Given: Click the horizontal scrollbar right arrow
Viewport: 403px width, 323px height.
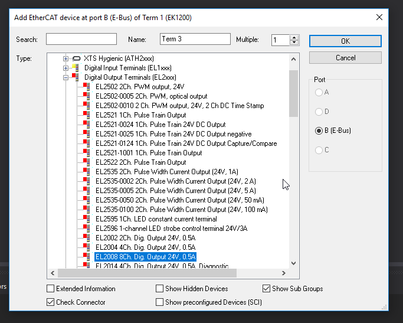Looking at the screenshot, I should 284,273.
